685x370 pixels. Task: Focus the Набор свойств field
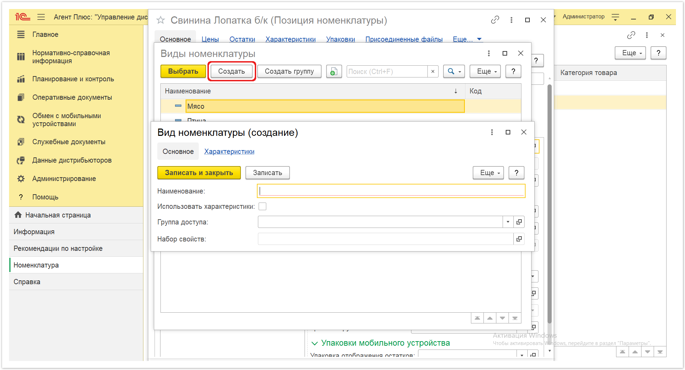point(386,239)
